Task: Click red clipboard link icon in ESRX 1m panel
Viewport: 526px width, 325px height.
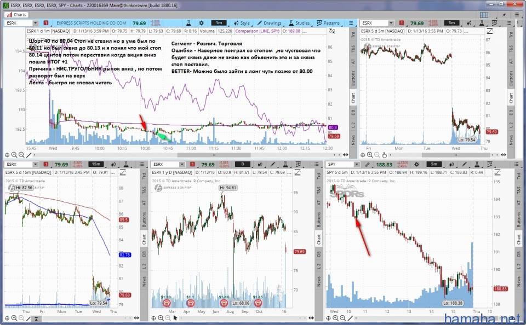Action: coord(46,23)
